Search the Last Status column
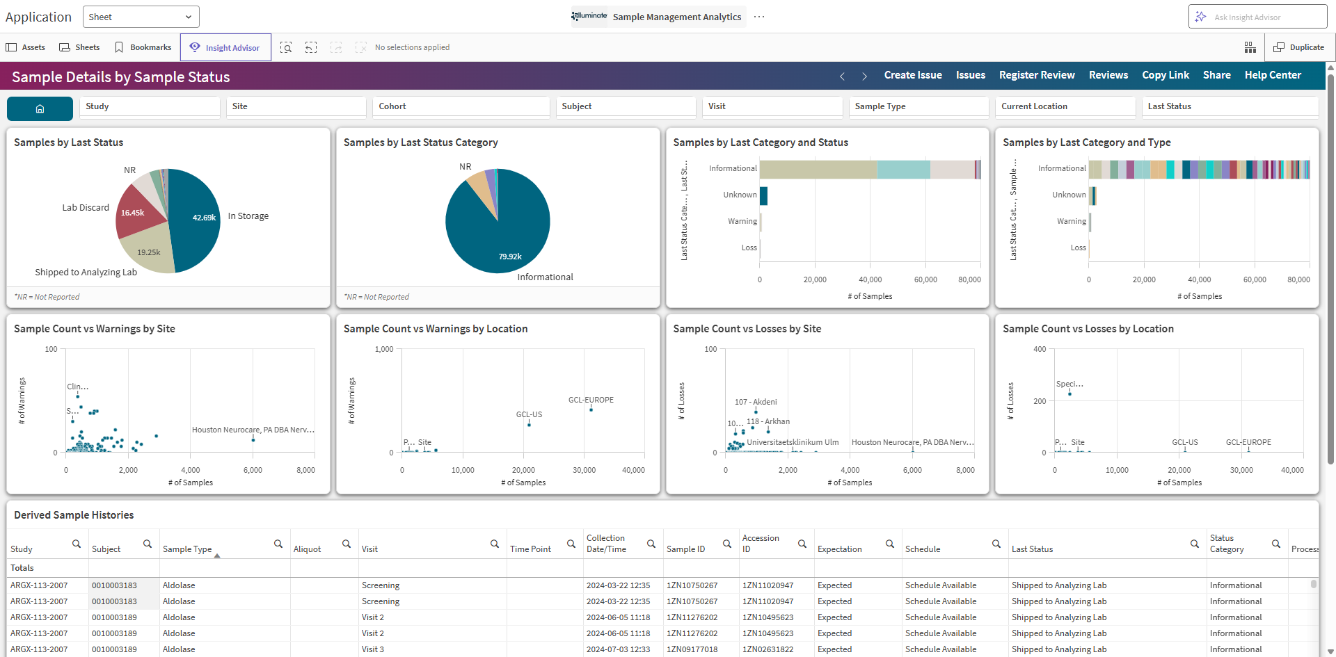Viewport: 1336px width, 657px height. (1195, 544)
